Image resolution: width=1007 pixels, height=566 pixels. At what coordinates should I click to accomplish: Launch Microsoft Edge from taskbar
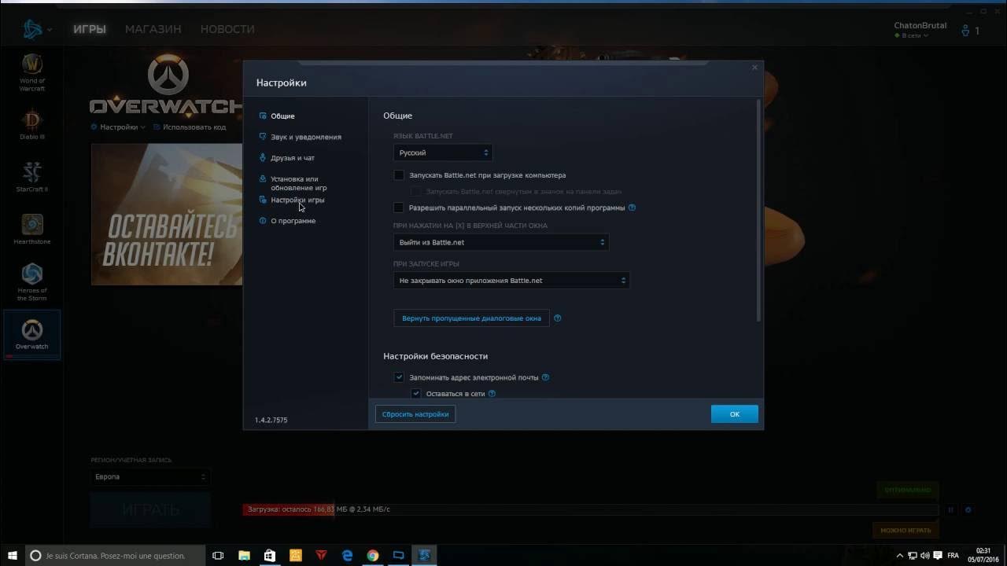tap(347, 555)
